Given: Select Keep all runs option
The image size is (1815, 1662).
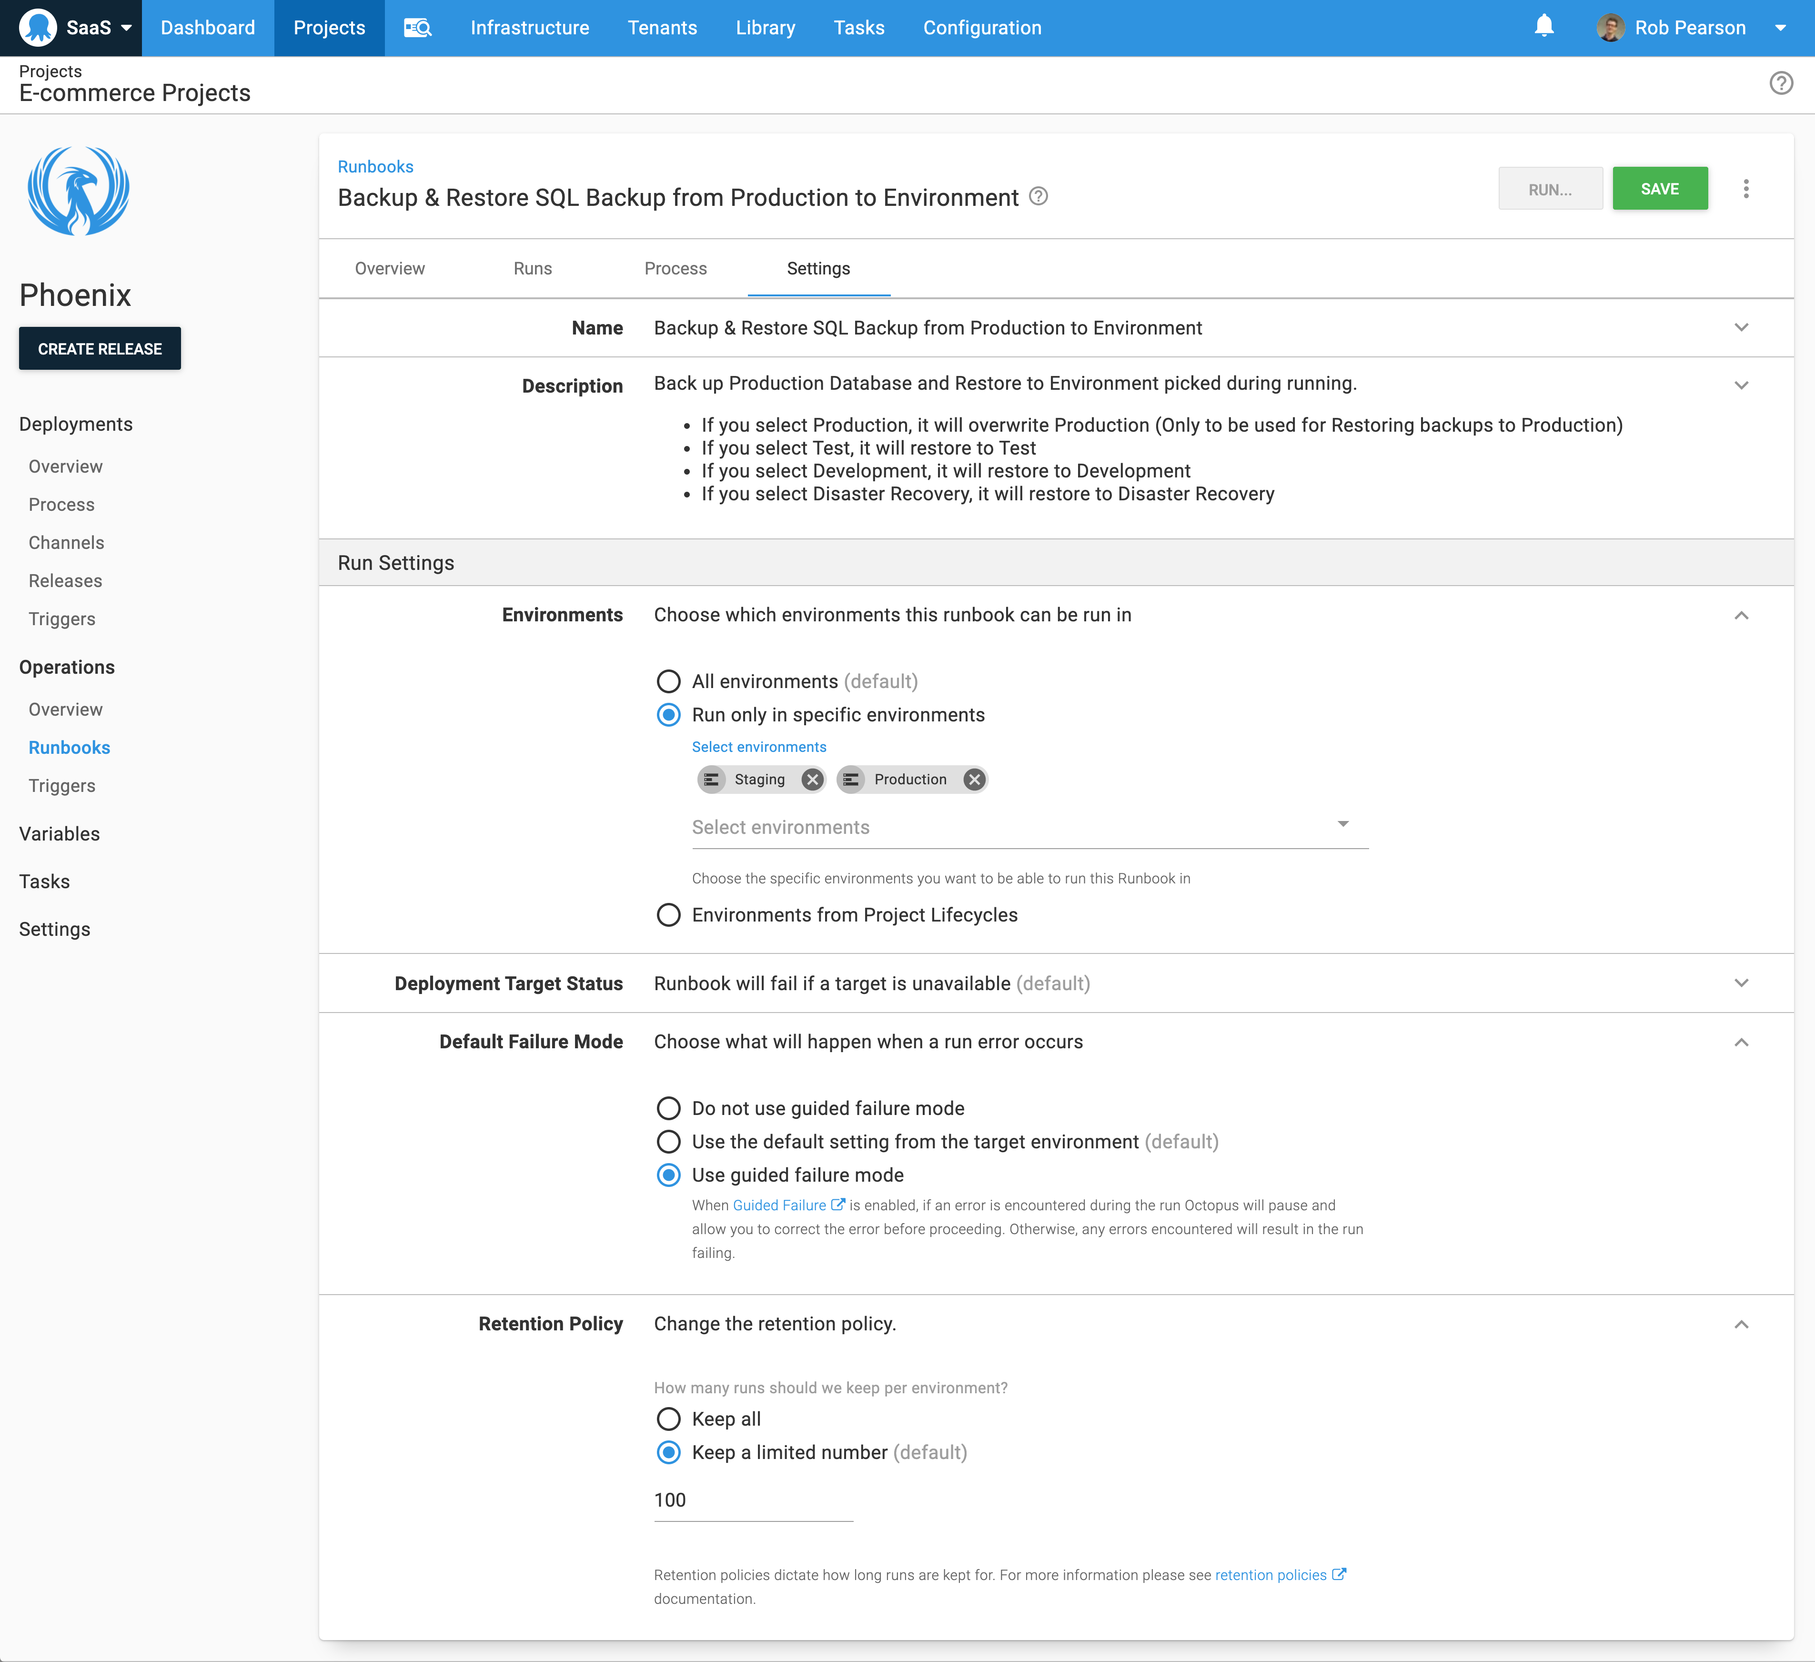Looking at the screenshot, I should (x=668, y=1419).
